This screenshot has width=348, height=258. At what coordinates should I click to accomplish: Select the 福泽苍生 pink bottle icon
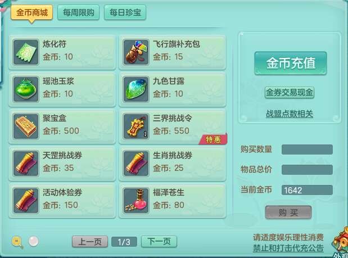pyautogui.click(x=136, y=201)
